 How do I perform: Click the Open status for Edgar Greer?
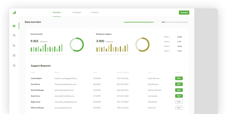[179, 102]
